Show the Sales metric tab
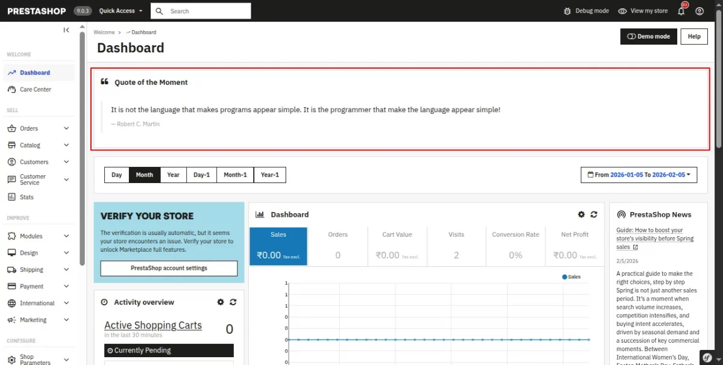This screenshot has height=365, width=723. 278,246
